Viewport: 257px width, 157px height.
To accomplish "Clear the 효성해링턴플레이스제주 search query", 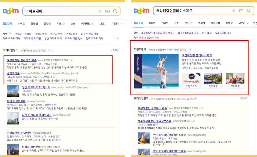I will coord(234,11).
